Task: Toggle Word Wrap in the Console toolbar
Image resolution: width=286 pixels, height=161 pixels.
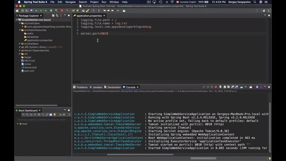Action: point(229,87)
